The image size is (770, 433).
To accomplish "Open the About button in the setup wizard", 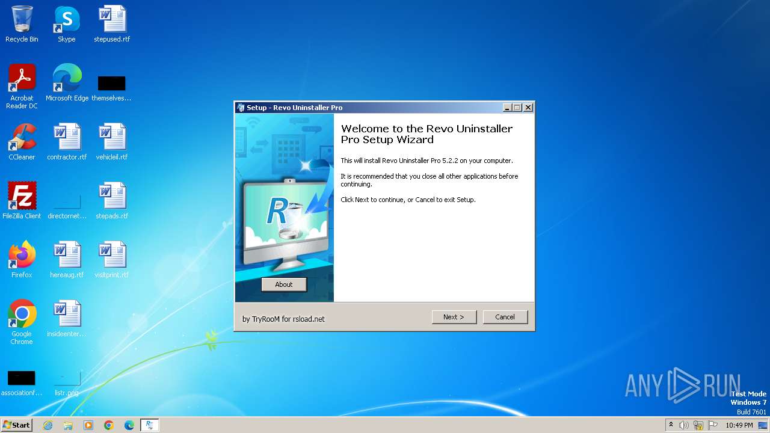I will (x=284, y=284).
